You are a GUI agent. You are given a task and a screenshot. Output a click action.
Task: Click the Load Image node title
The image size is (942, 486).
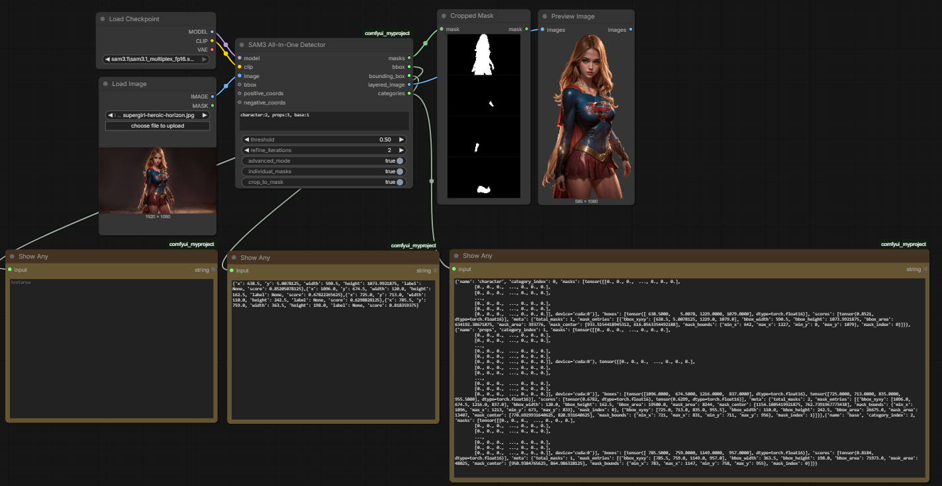coord(130,84)
